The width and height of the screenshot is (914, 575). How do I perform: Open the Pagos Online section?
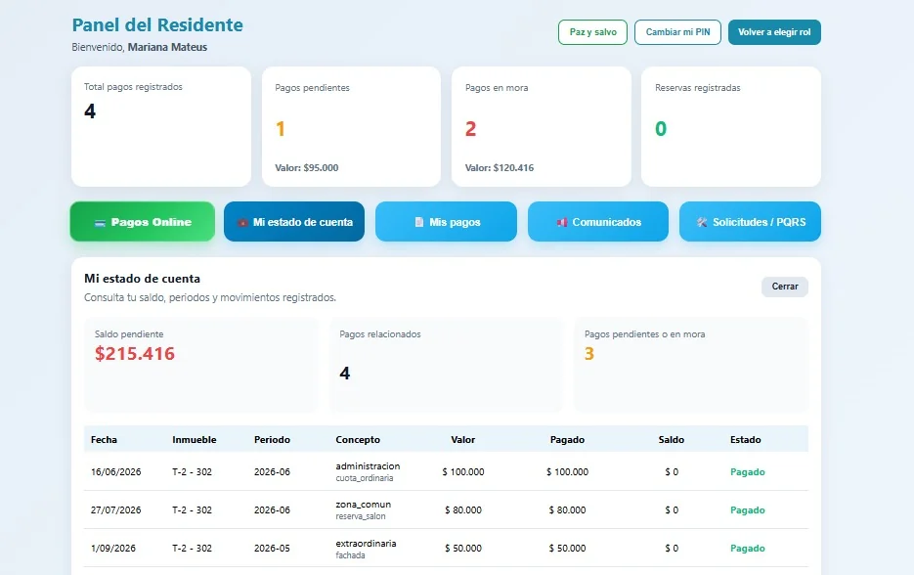(x=142, y=222)
